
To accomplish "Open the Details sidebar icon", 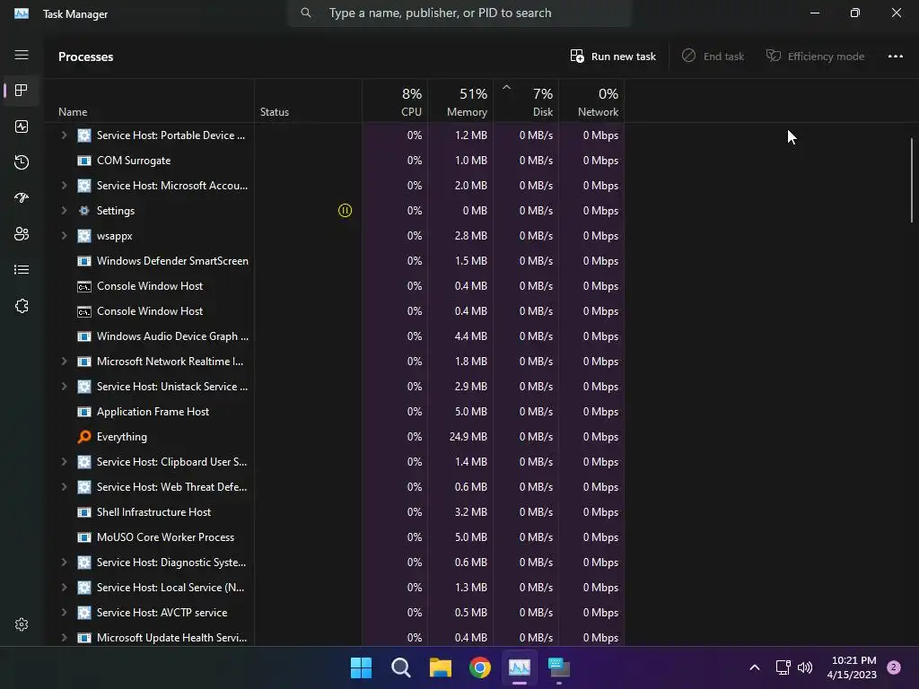I will pos(22,269).
